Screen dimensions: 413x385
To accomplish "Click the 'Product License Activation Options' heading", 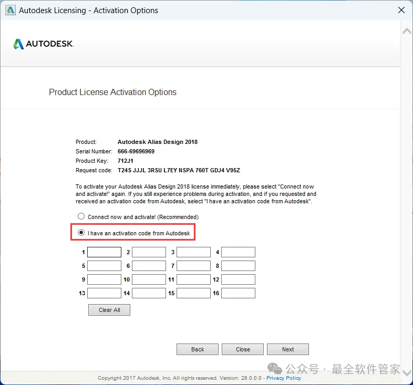I will coord(113,92).
